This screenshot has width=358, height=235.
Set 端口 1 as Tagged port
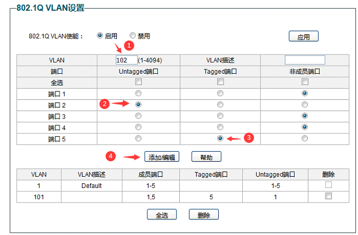220,93
